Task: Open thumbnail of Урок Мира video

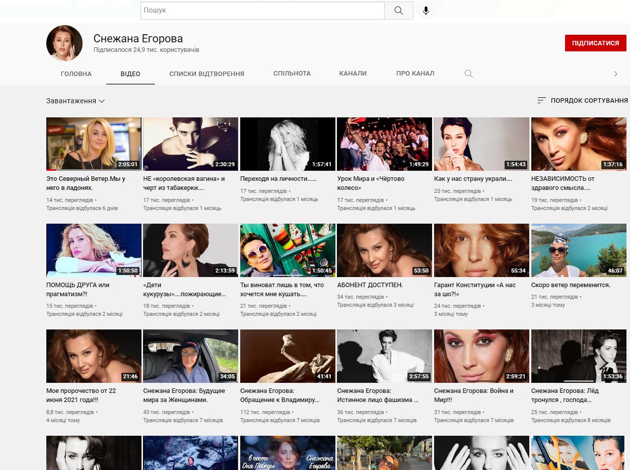Action: pyautogui.click(x=384, y=144)
